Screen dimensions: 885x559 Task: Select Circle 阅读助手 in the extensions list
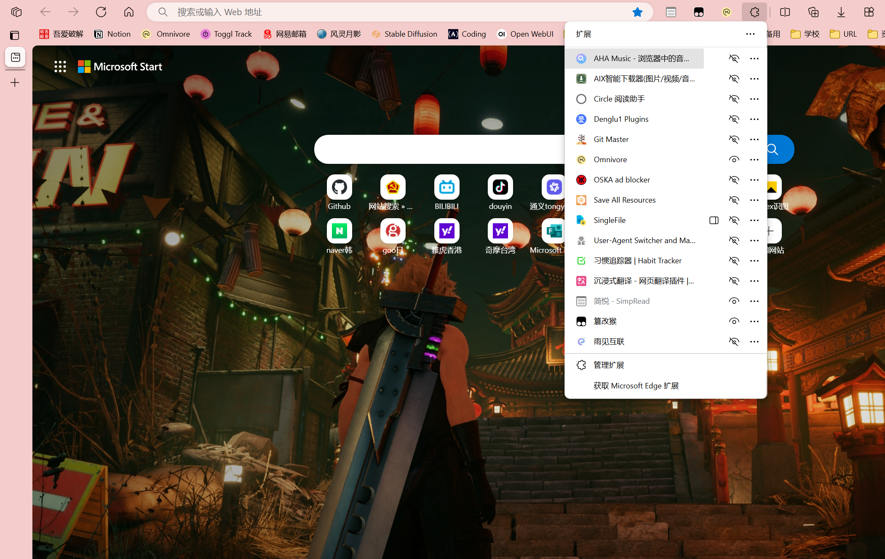(619, 99)
